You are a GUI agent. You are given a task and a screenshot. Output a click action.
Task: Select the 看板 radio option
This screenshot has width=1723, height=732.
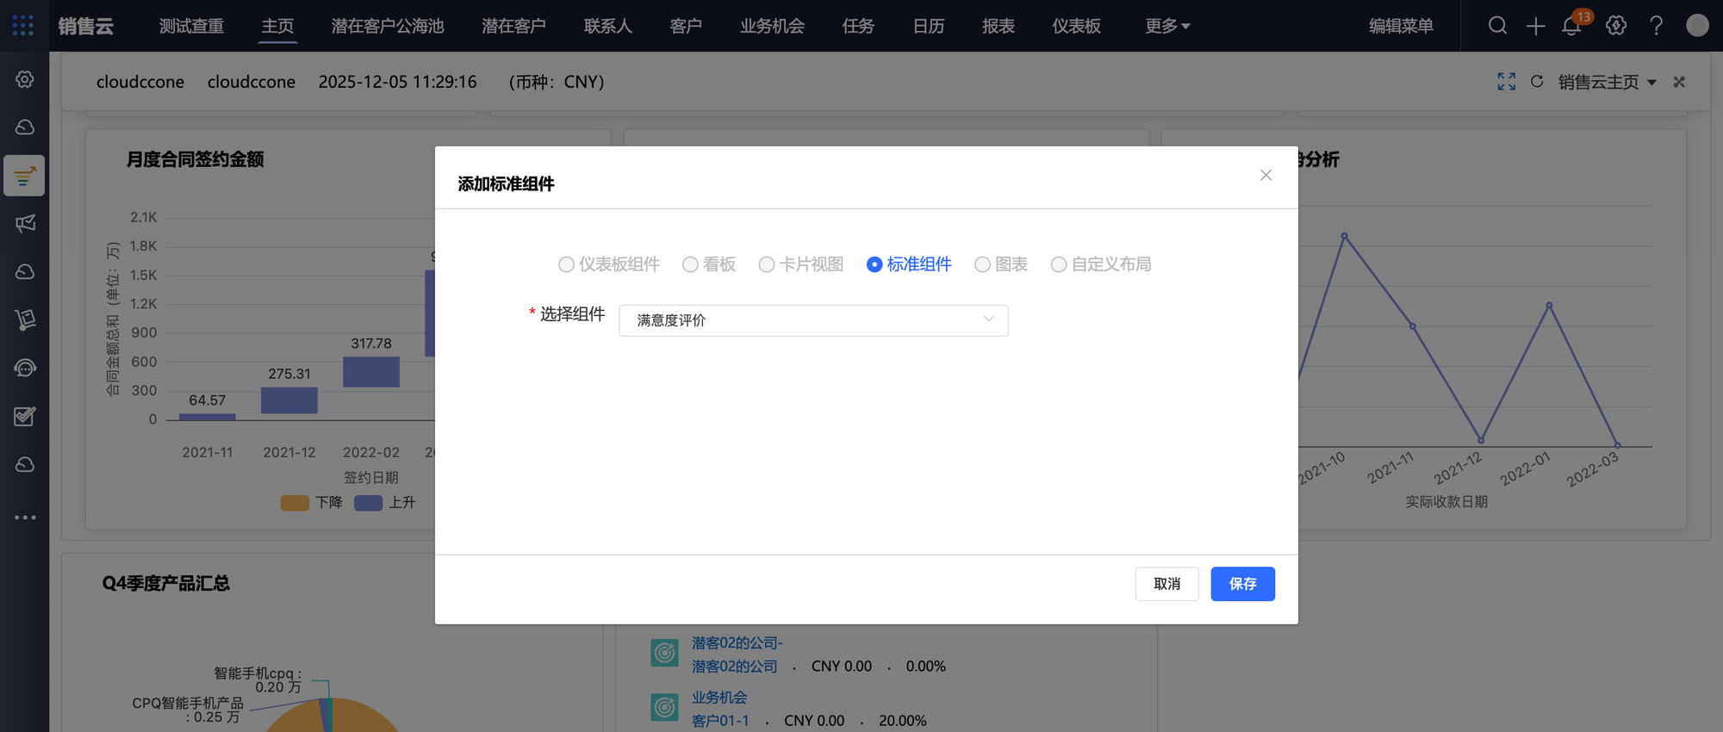690,264
